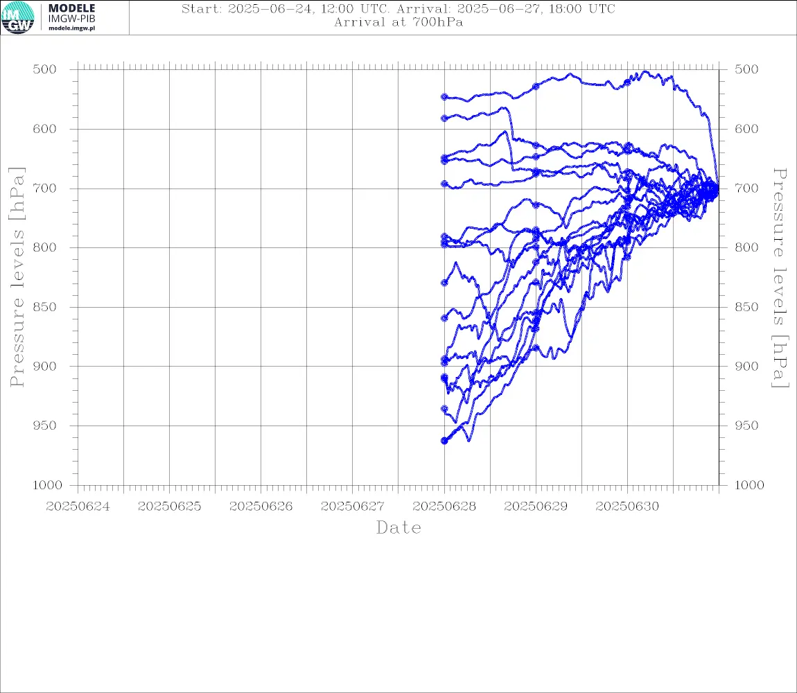Click right axis value 1000
The width and height of the screenshot is (797, 693).
point(749,485)
